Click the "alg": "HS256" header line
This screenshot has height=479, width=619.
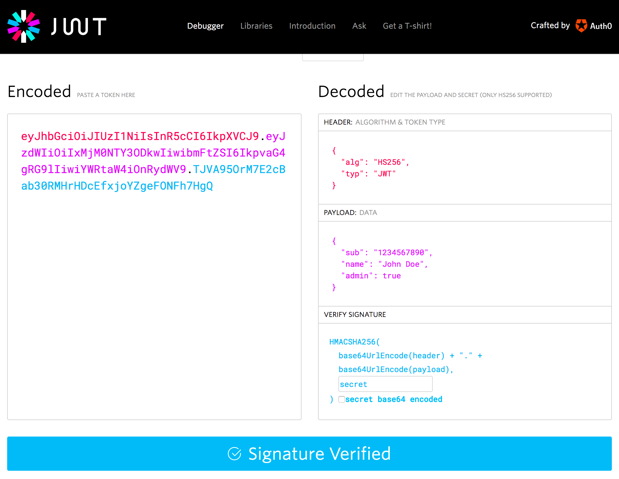375,162
